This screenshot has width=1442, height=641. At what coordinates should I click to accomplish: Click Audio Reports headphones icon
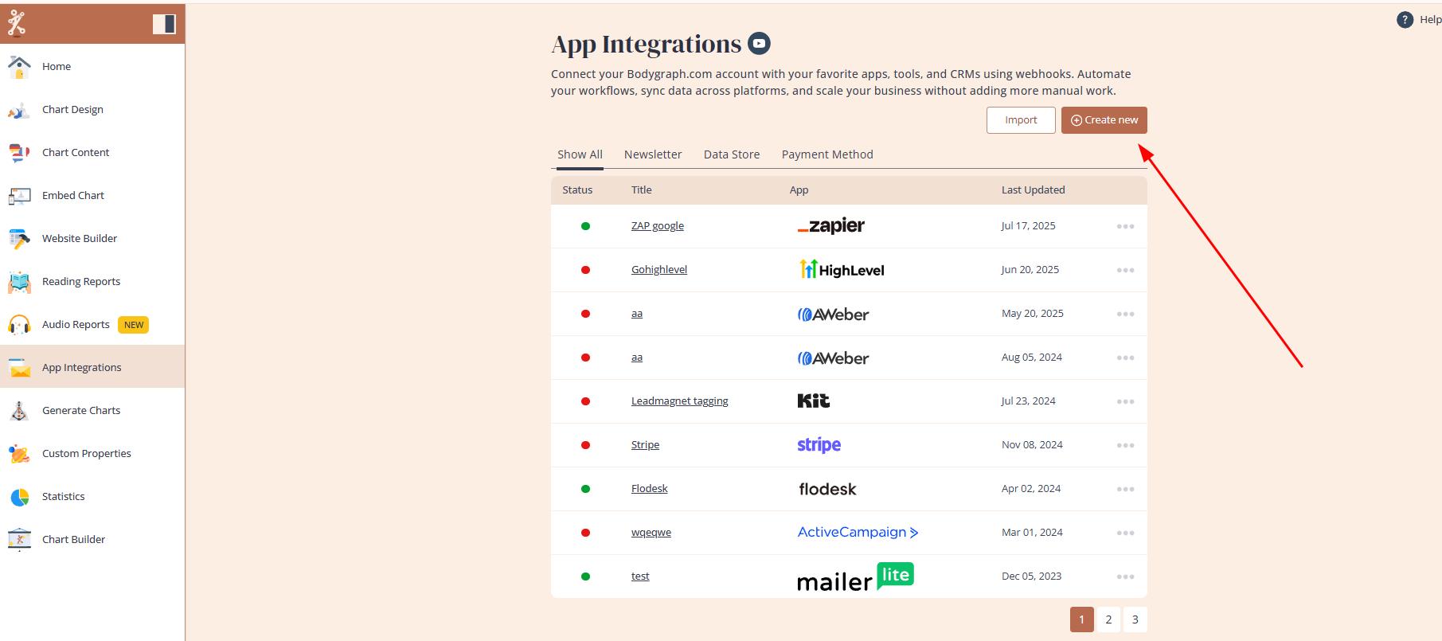19,325
